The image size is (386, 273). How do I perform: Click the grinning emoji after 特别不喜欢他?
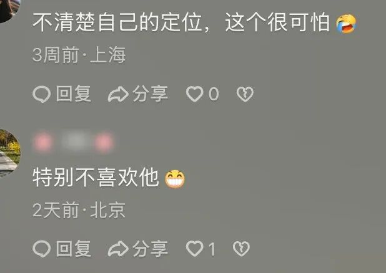click(175, 179)
